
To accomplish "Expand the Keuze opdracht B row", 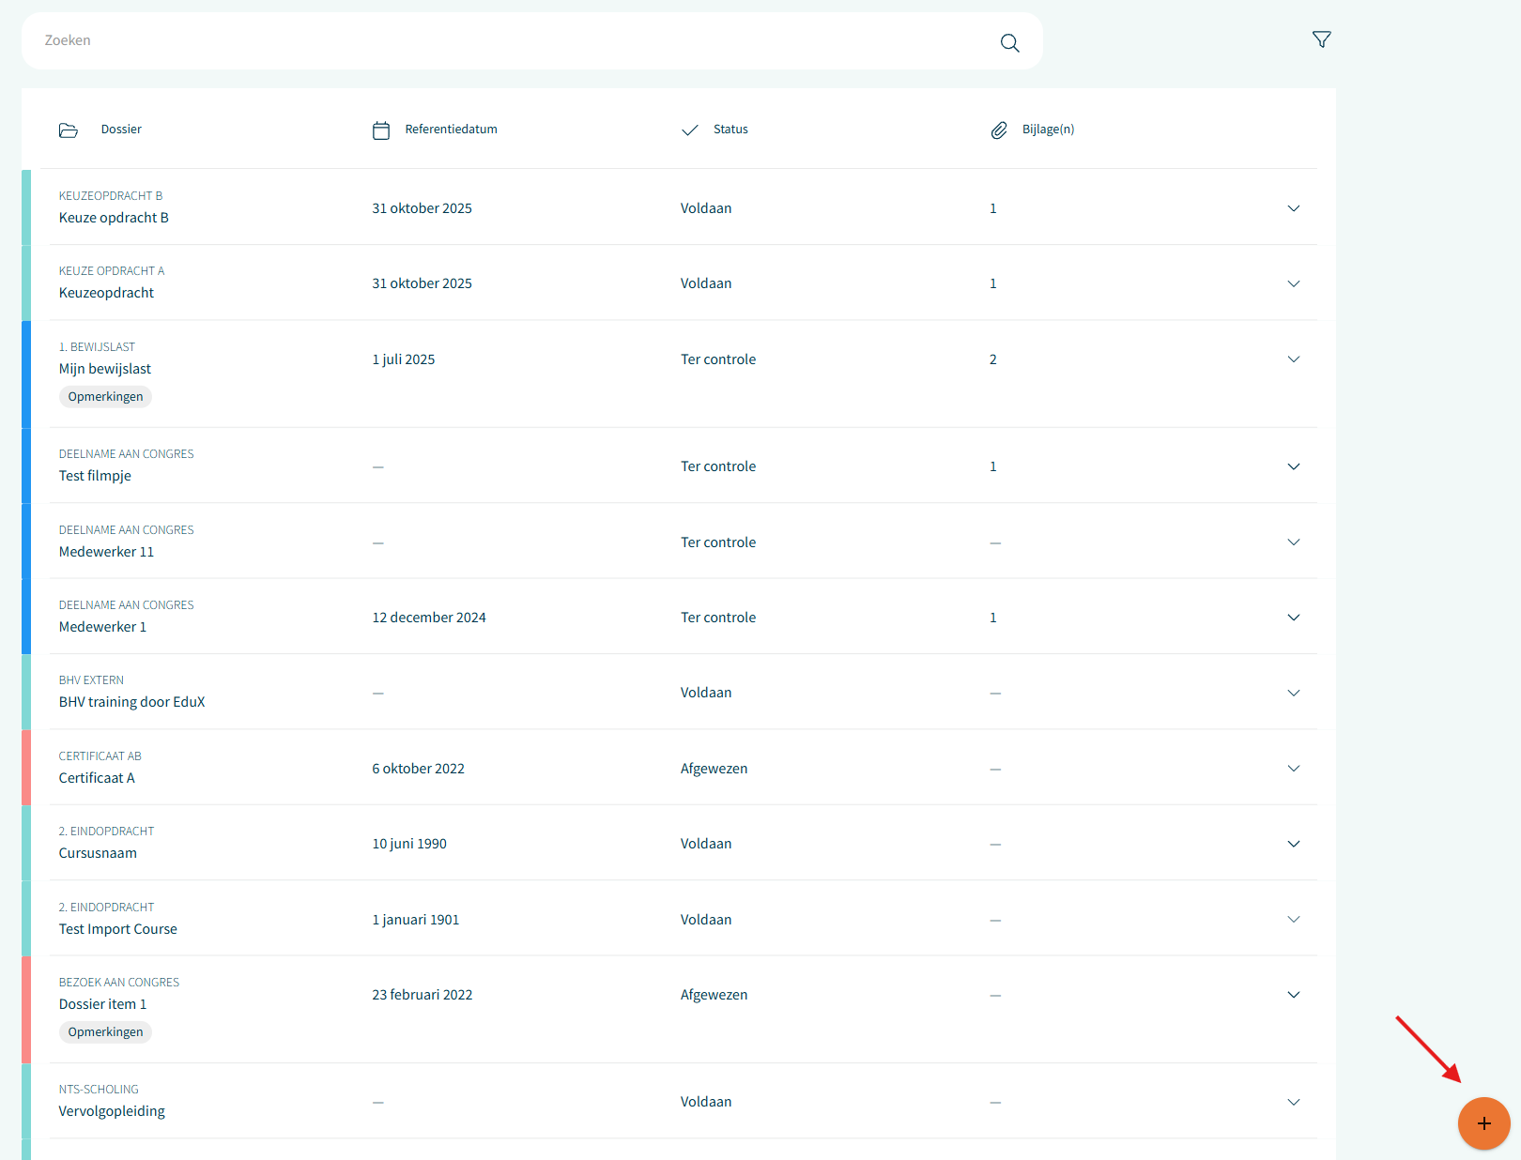I will [1293, 208].
